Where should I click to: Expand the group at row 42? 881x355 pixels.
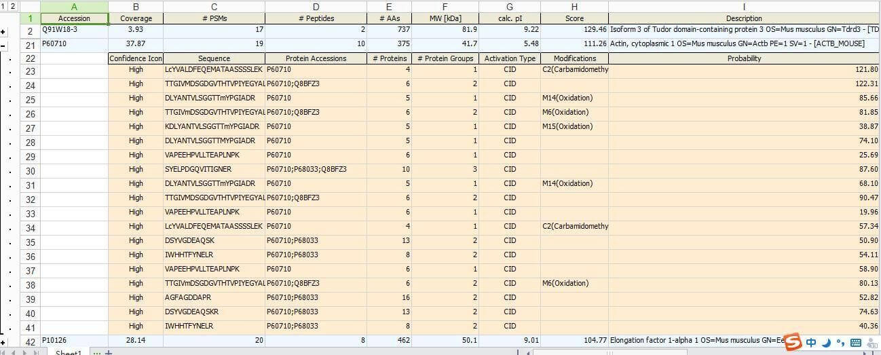[x=3, y=341]
